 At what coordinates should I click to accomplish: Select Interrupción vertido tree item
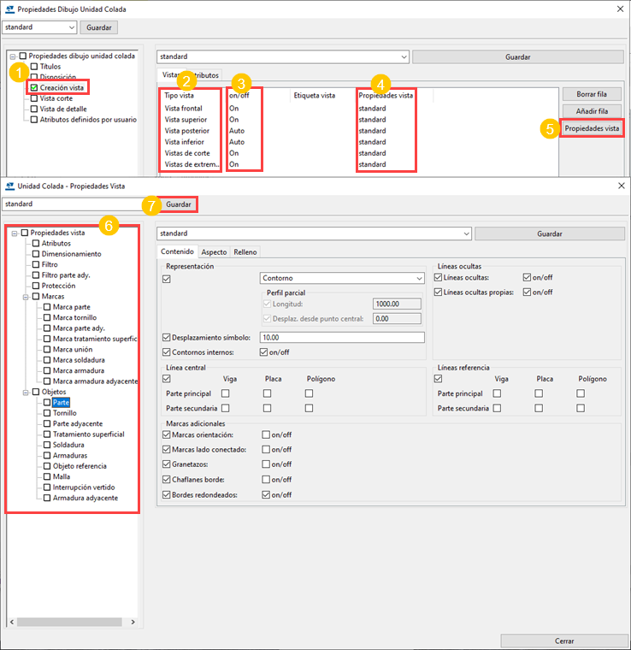(x=84, y=487)
